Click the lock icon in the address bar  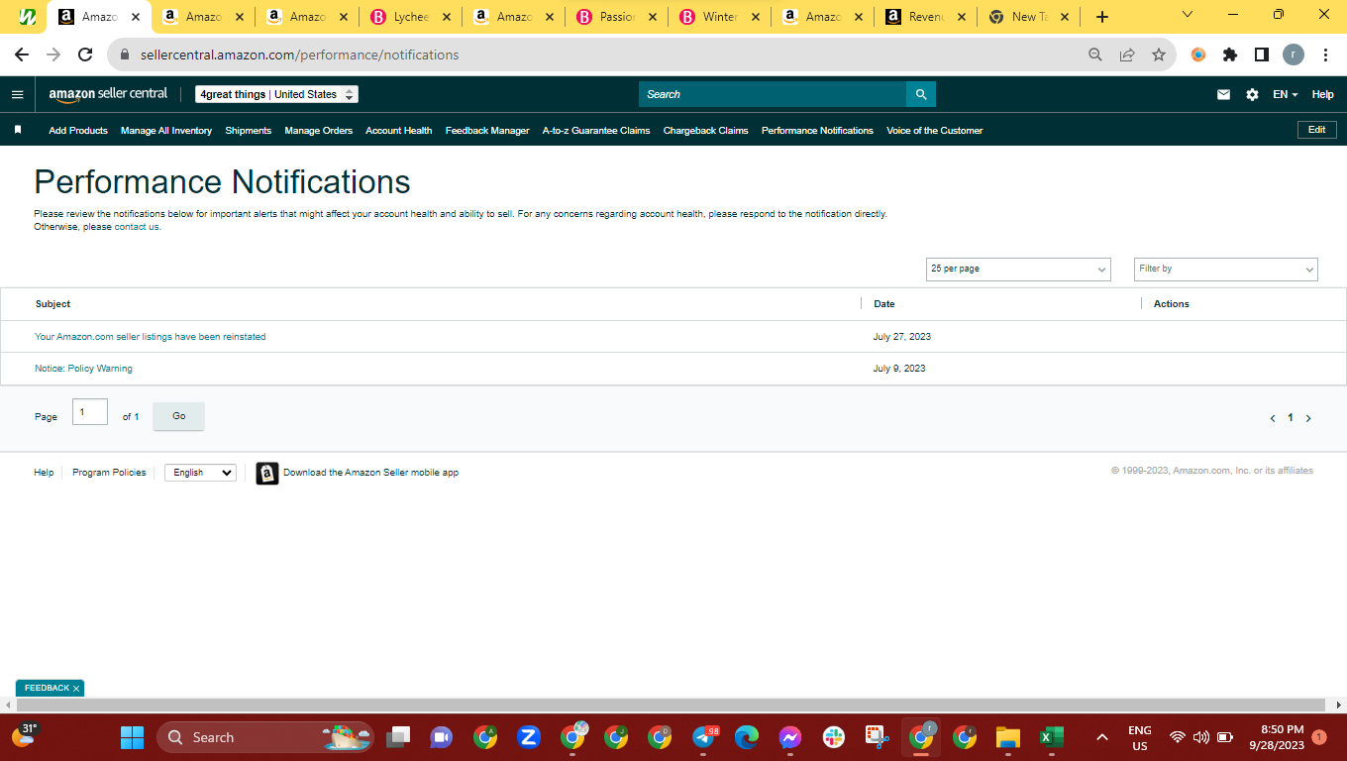point(125,55)
